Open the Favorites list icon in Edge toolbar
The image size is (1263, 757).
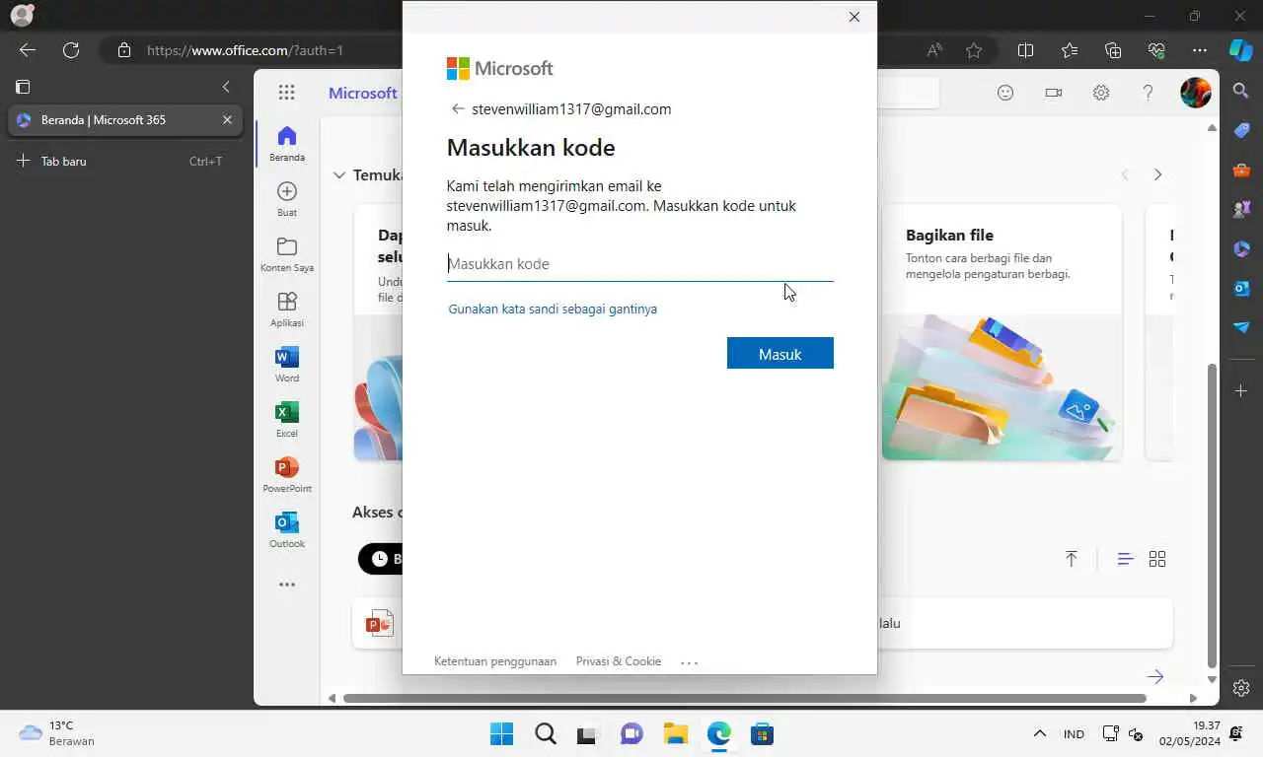click(x=1070, y=50)
